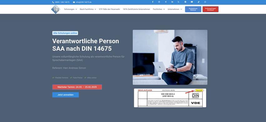Open the Facebook social icon
Viewport: 266px width, 122px height.
click(x=153, y=2)
